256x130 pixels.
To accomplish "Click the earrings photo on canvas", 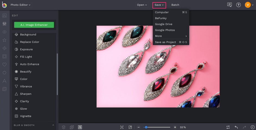I will 158,66.
